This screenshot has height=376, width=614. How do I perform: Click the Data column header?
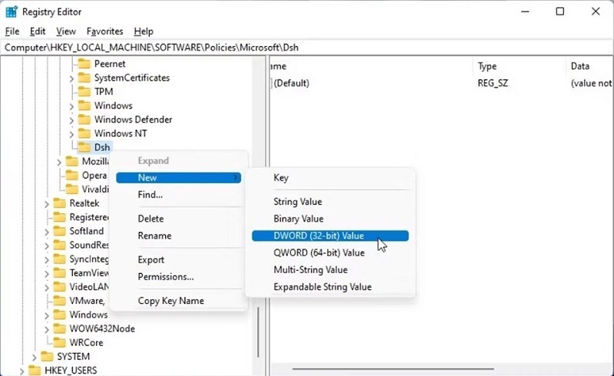579,67
